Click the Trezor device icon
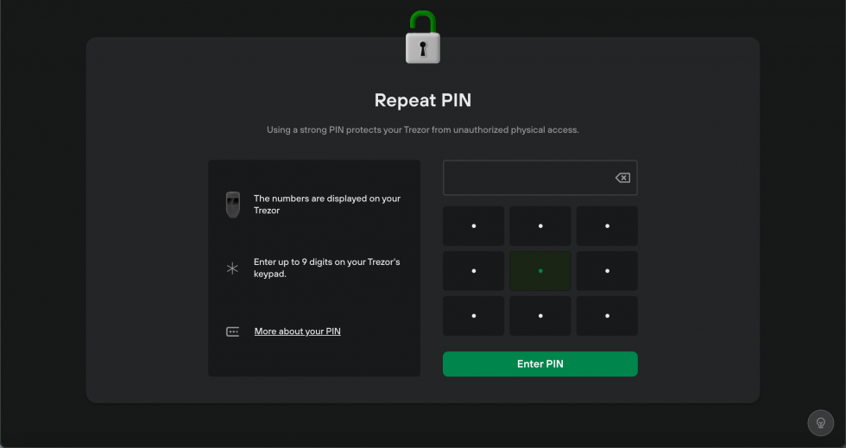Image resolution: width=846 pixels, height=448 pixels. click(232, 205)
